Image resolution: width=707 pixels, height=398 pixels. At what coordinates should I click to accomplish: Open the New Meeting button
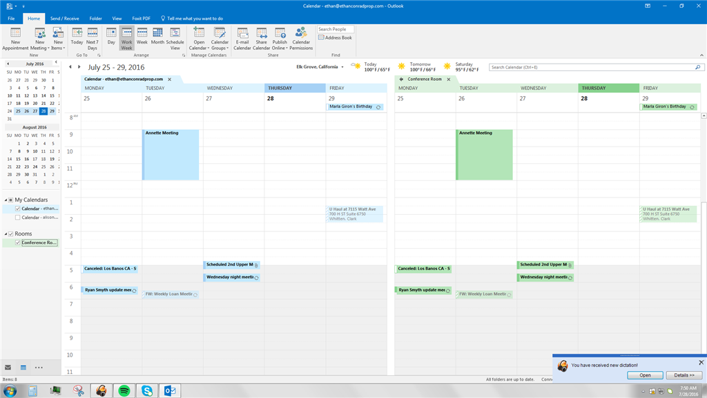pos(39,39)
